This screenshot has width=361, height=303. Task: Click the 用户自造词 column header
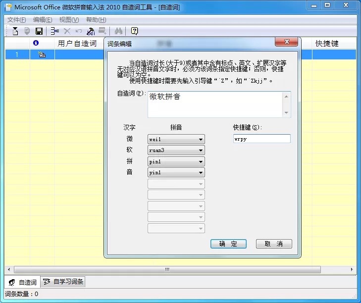tap(77, 43)
